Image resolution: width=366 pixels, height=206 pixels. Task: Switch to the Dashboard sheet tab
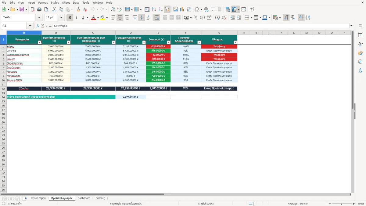click(x=84, y=198)
